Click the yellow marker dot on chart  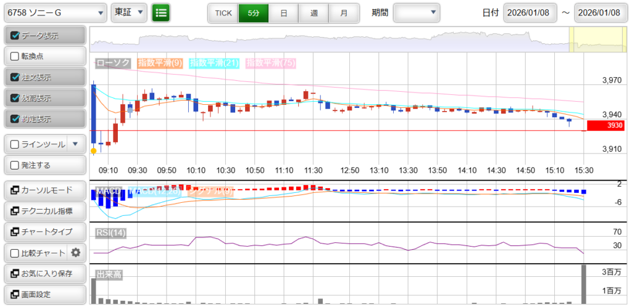coord(93,150)
